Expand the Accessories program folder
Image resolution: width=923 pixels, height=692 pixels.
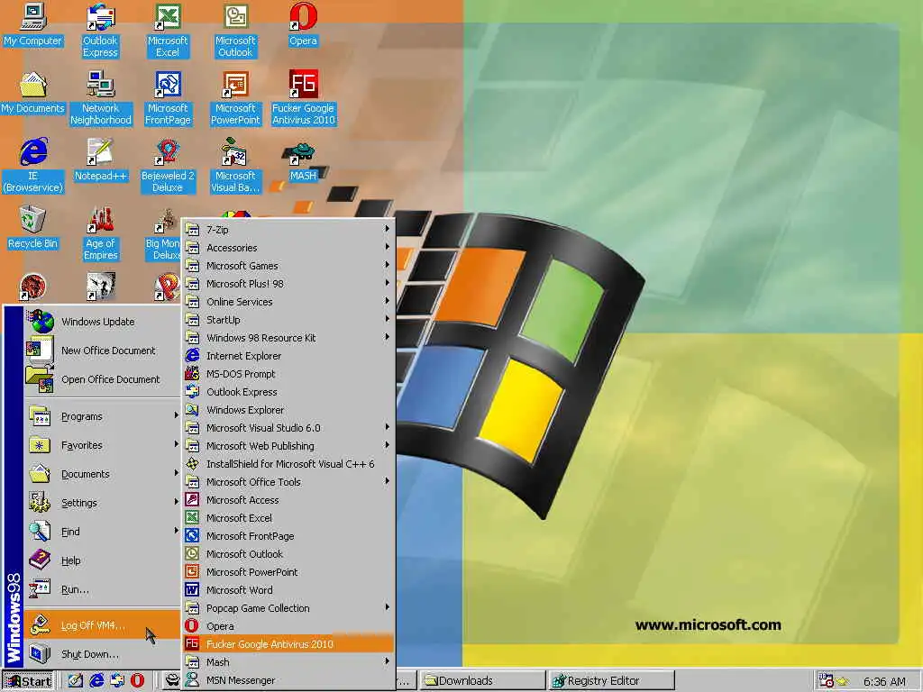click(x=288, y=248)
